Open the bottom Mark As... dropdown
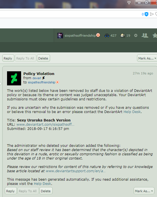 pos(144,191)
